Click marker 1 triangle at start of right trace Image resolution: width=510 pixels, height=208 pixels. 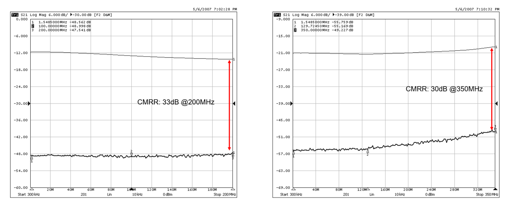pyautogui.click(x=294, y=153)
